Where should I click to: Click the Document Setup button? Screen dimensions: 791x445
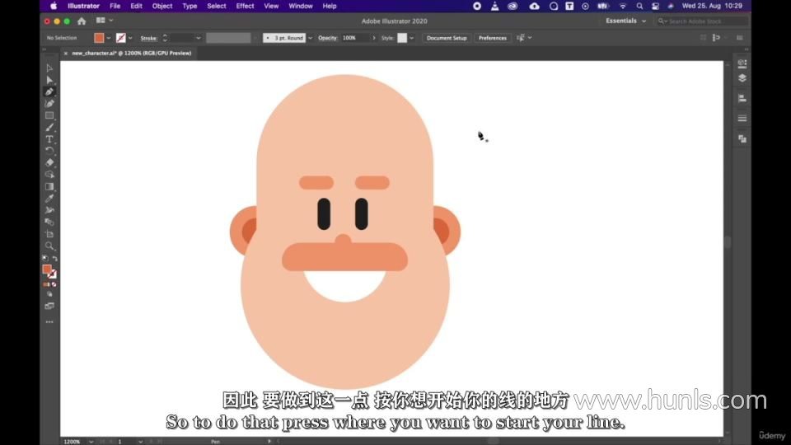click(x=447, y=38)
